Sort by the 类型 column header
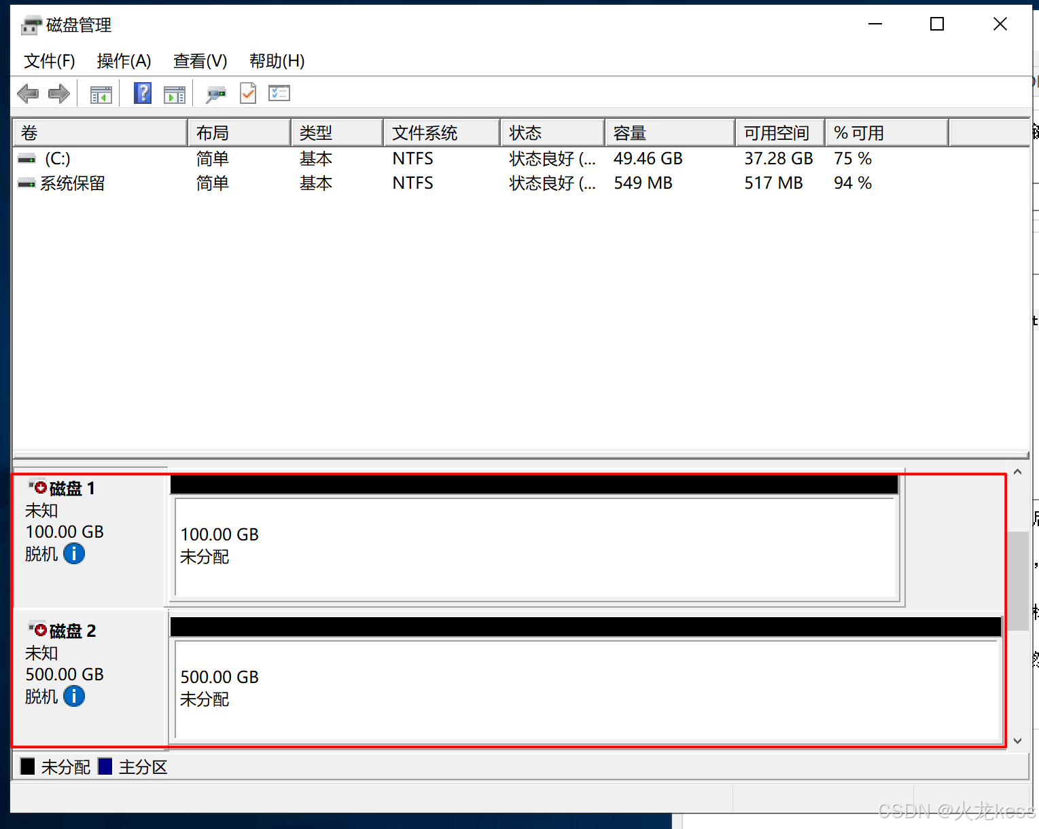 337,132
